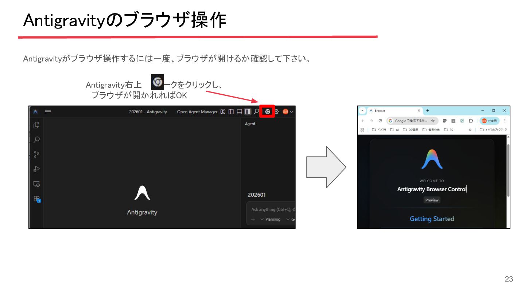Open the すべてのブックマーク folder

pos(493,130)
